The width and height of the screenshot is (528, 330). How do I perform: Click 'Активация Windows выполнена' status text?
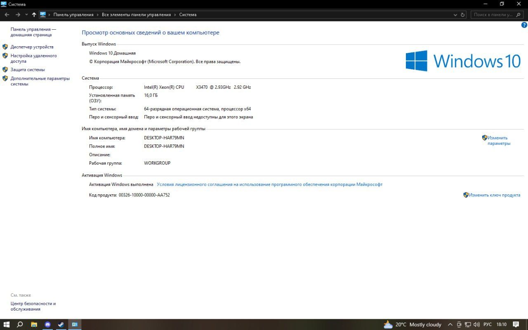(121, 184)
